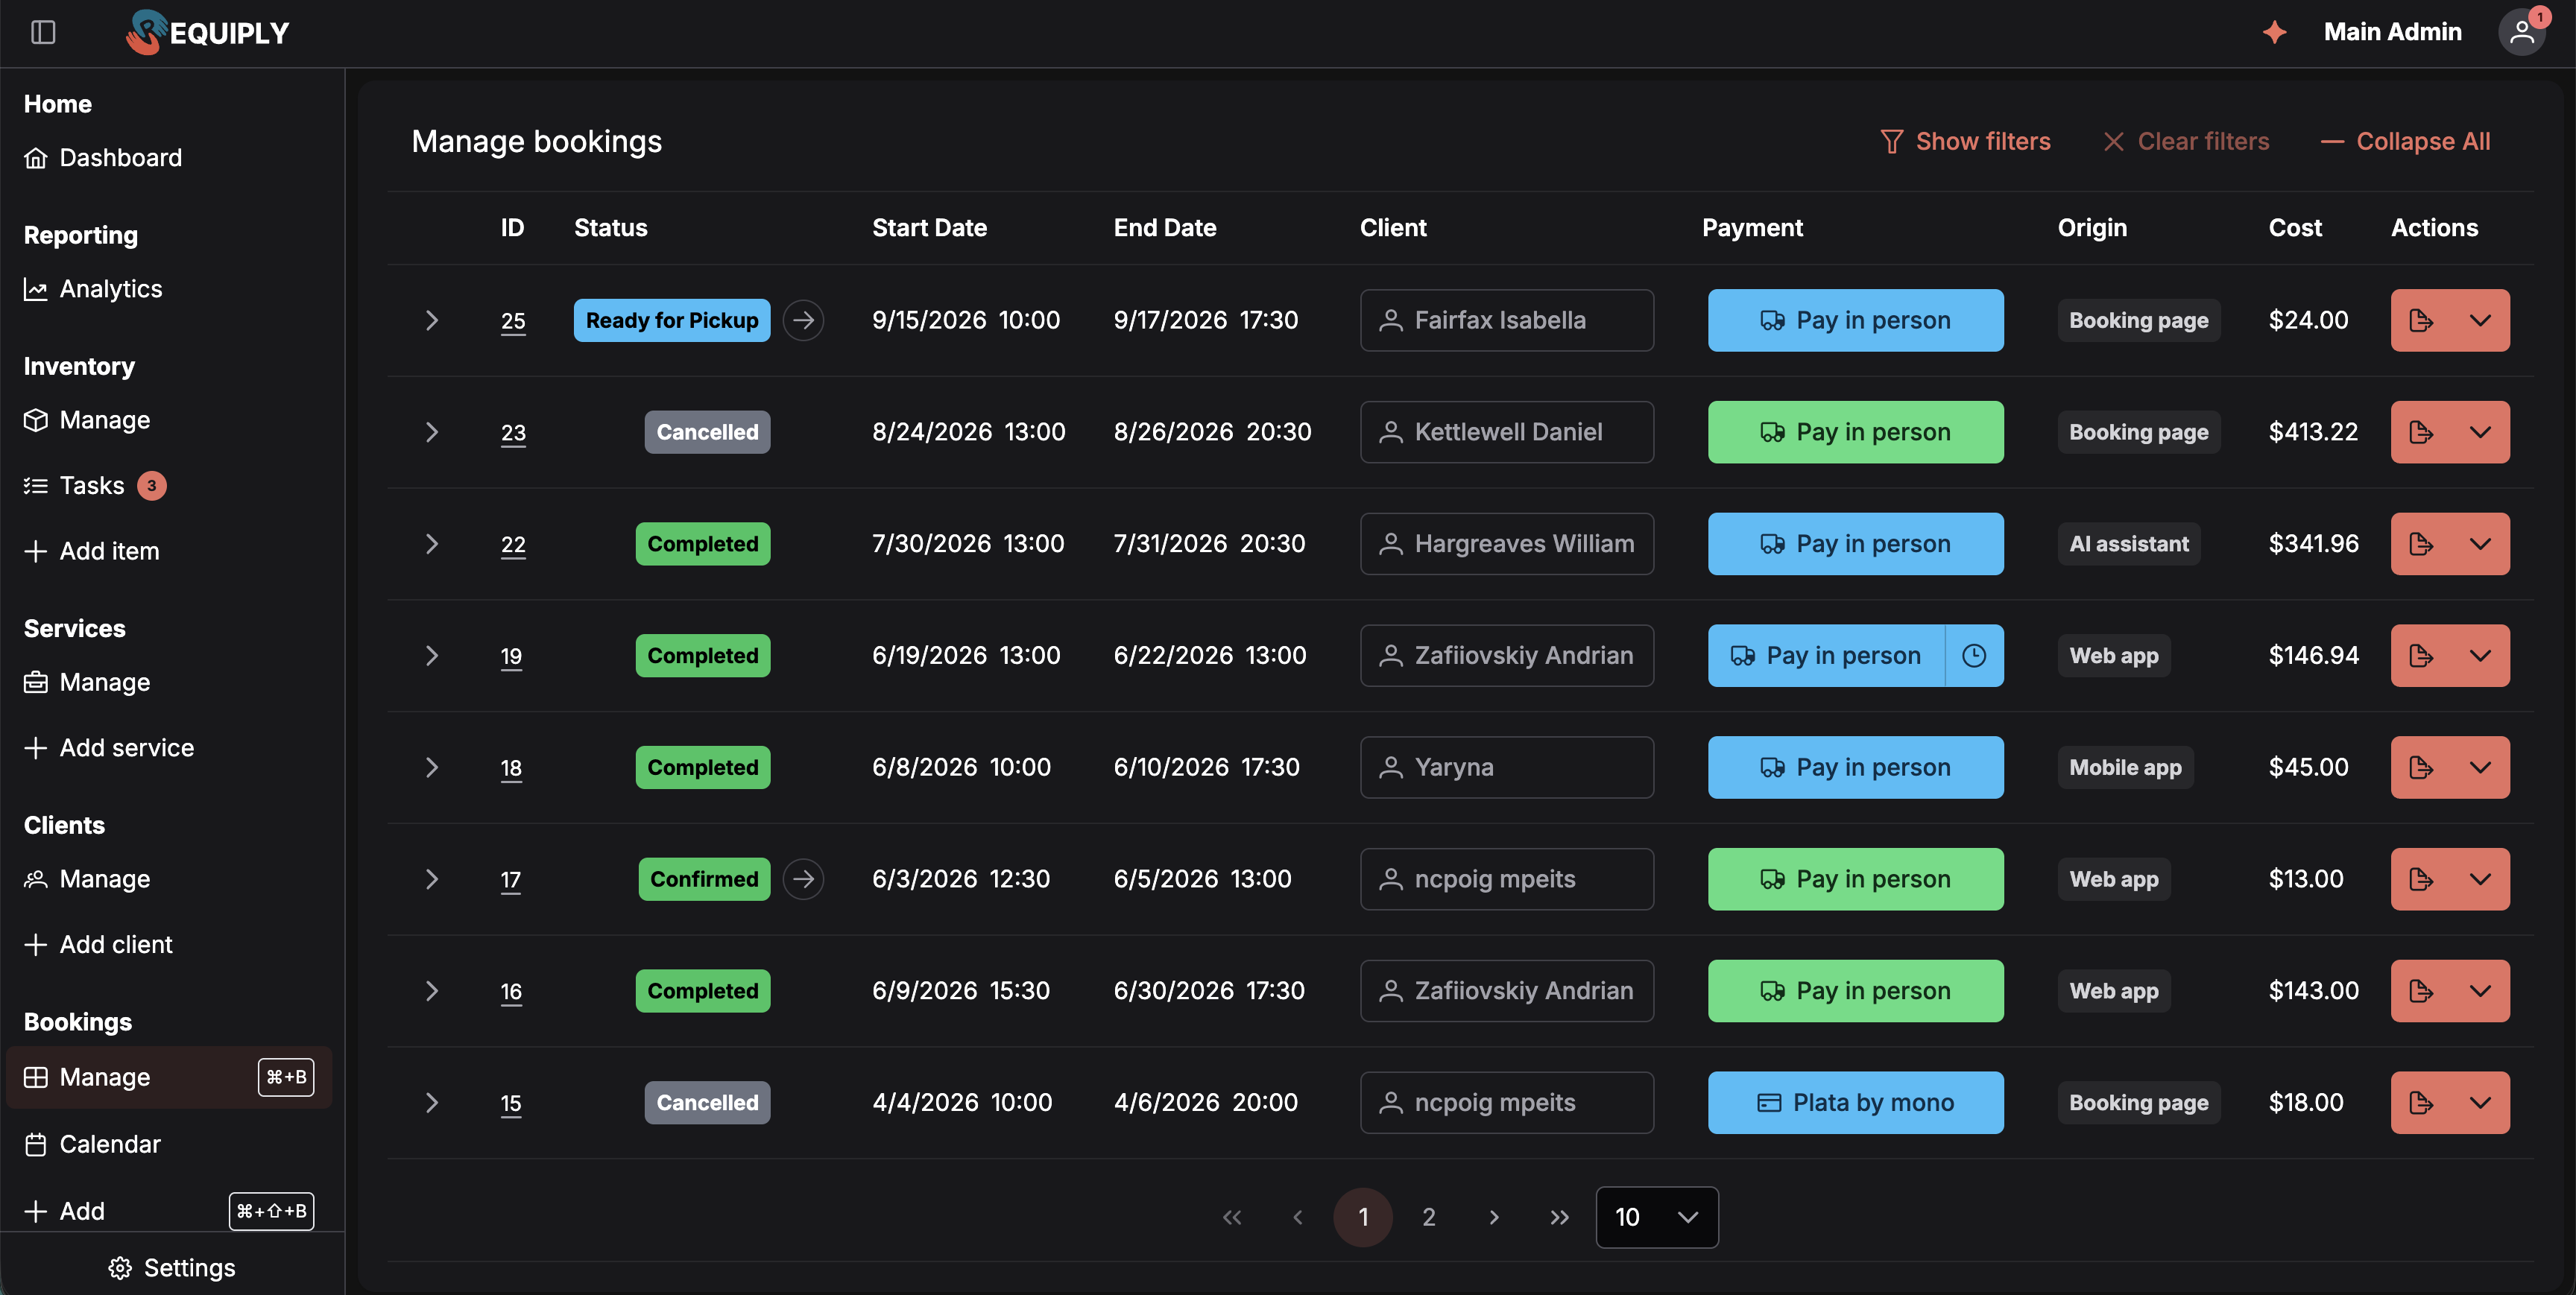Open client Fairfax Isabella field
Viewport: 2576px width, 1295px height.
point(1507,320)
